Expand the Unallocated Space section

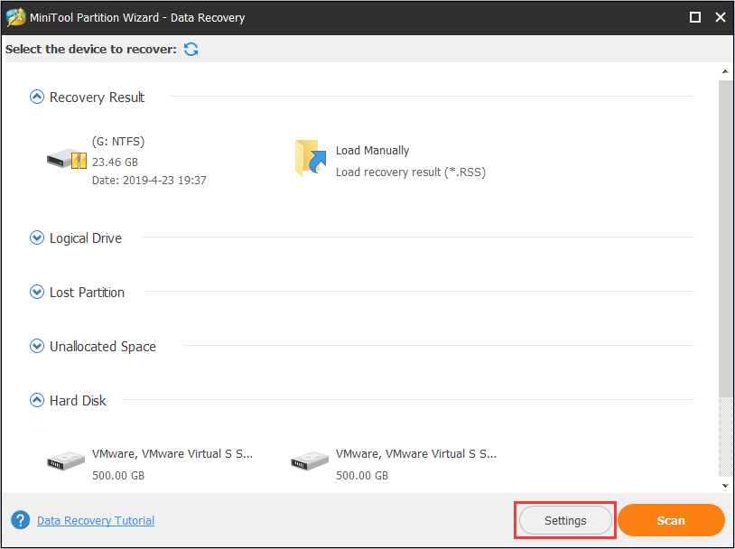(37, 346)
